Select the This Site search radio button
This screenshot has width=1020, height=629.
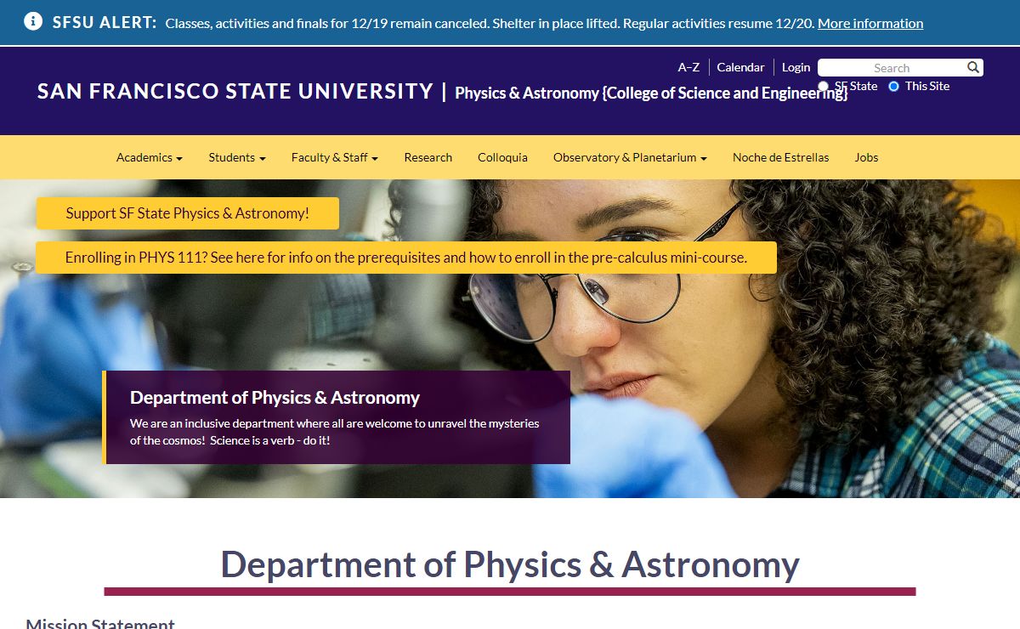pyautogui.click(x=893, y=86)
